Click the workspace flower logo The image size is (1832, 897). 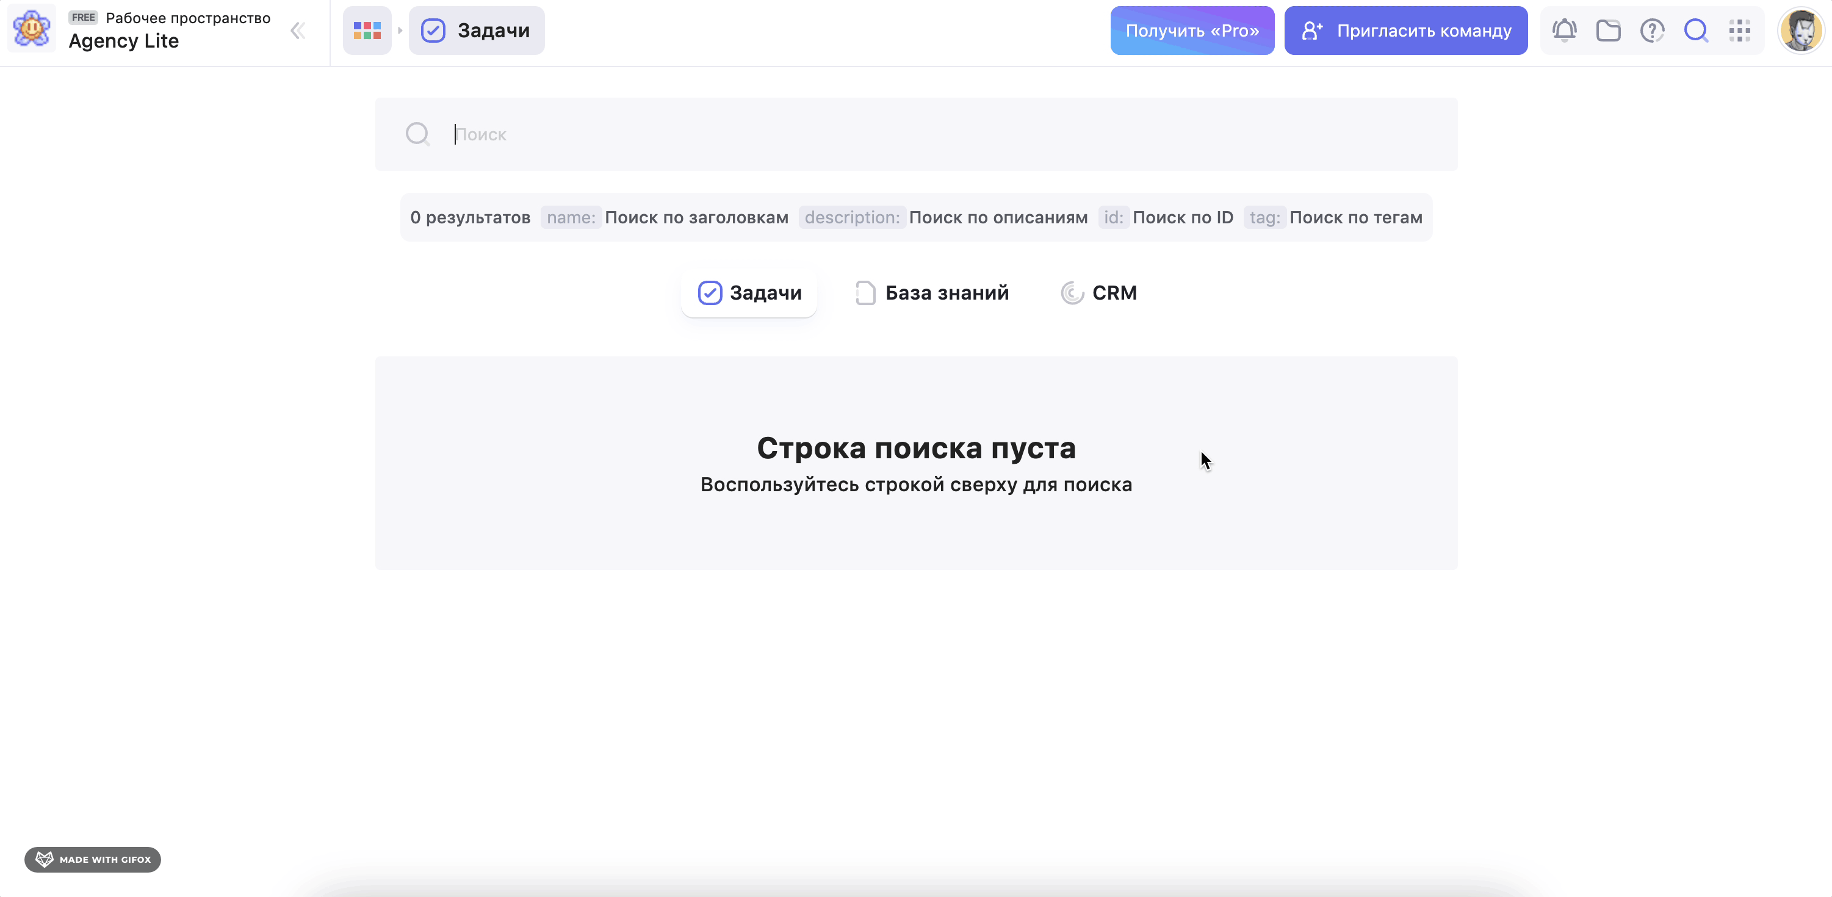click(32, 29)
